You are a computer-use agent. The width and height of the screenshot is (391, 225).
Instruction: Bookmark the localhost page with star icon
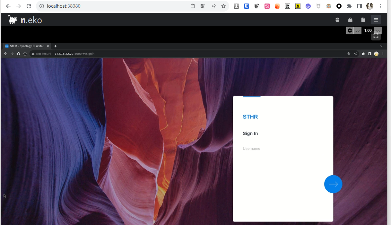tap(223, 6)
